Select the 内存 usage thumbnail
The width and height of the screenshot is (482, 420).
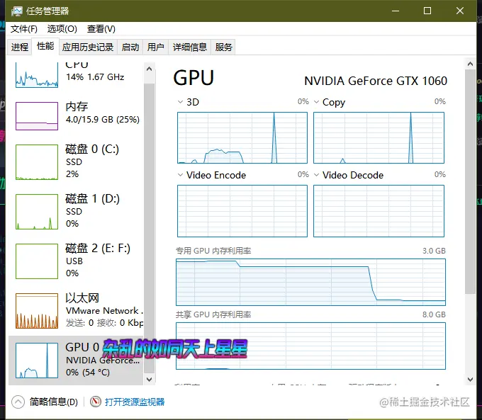click(x=37, y=116)
